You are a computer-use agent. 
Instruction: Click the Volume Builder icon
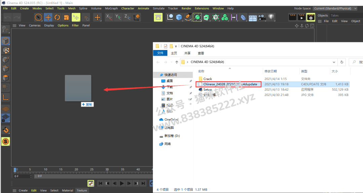tap(215, 17)
